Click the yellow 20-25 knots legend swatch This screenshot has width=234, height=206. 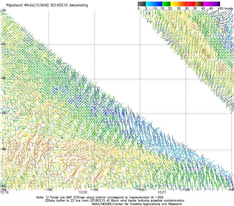[x=175, y=4]
